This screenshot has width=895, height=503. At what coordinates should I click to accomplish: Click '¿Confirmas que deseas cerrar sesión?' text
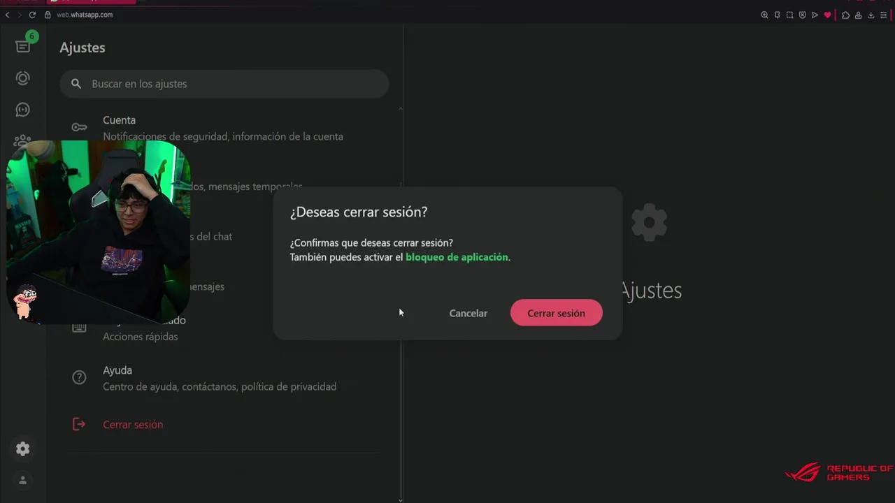click(x=371, y=242)
